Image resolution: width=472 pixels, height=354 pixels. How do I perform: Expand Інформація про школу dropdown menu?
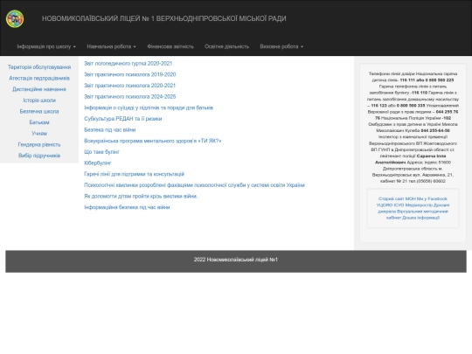(x=46, y=46)
